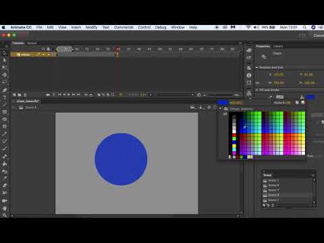Viewport: 324px width, 243px height.
Task: Collapse Fill and Stroke section
Action: [256, 90]
